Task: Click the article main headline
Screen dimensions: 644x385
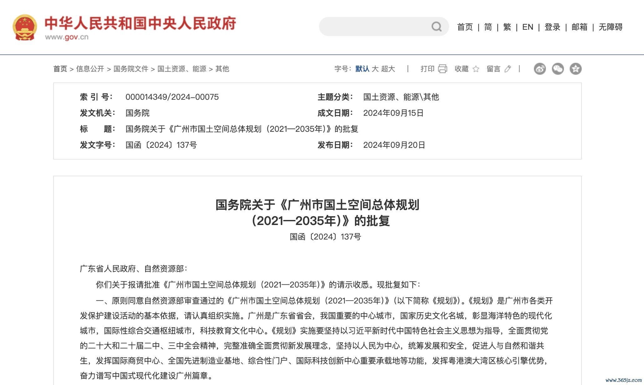Action: pos(317,212)
